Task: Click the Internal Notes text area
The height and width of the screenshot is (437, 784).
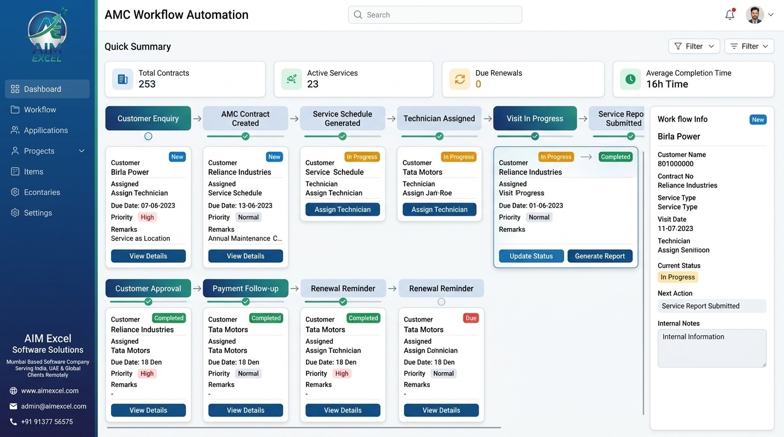Action: tap(712, 348)
